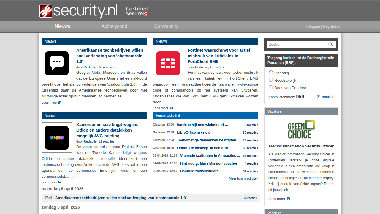Open the Community section

(166, 26)
